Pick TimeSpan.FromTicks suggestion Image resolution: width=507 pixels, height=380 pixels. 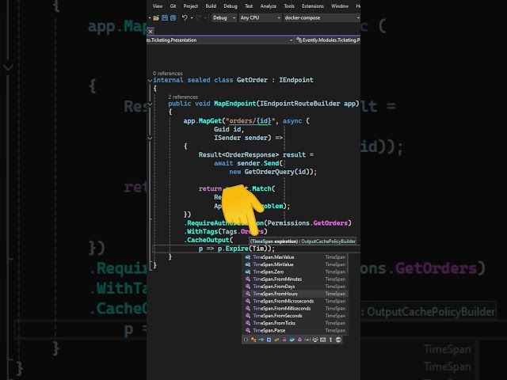point(295,323)
